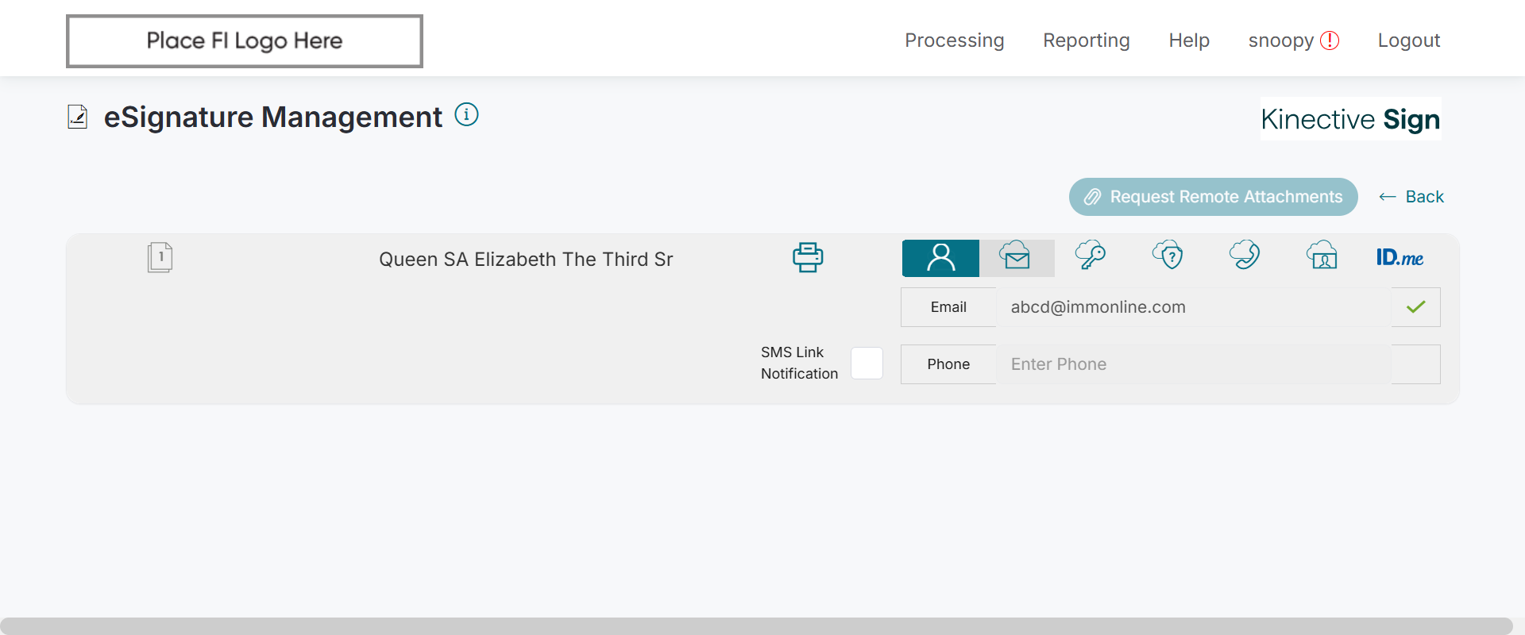
Task: Select the cloud key password authentication icon
Action: 1090,256
